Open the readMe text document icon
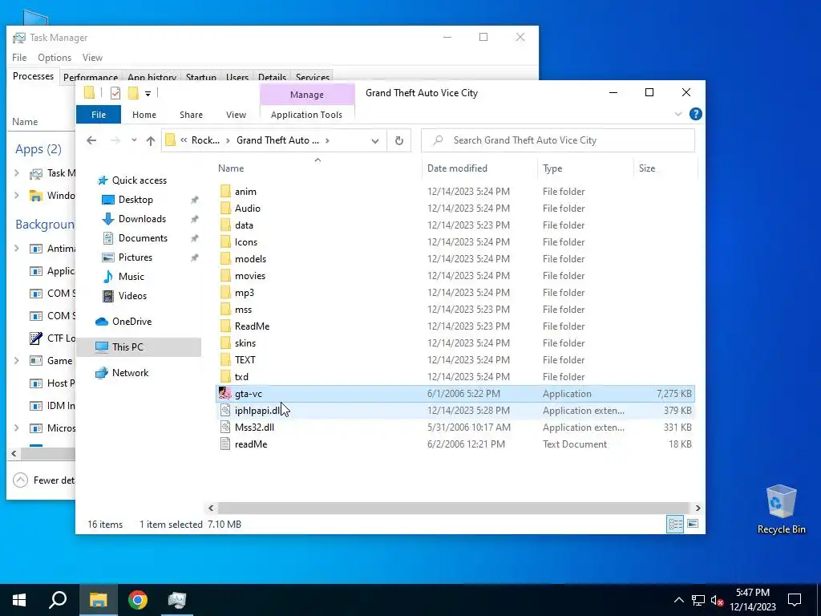Viewport: 821px width, 616px height. click(225, 444)
